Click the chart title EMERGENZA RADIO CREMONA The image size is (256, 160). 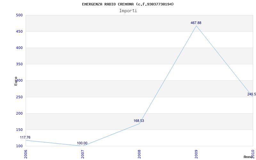[128, 4]
